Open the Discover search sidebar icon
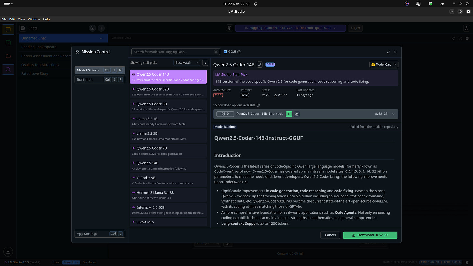 coord(8,69)
